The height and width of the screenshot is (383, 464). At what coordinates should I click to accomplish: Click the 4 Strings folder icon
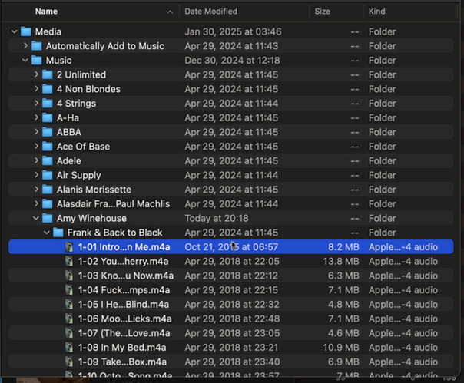(x=48, y=103)
